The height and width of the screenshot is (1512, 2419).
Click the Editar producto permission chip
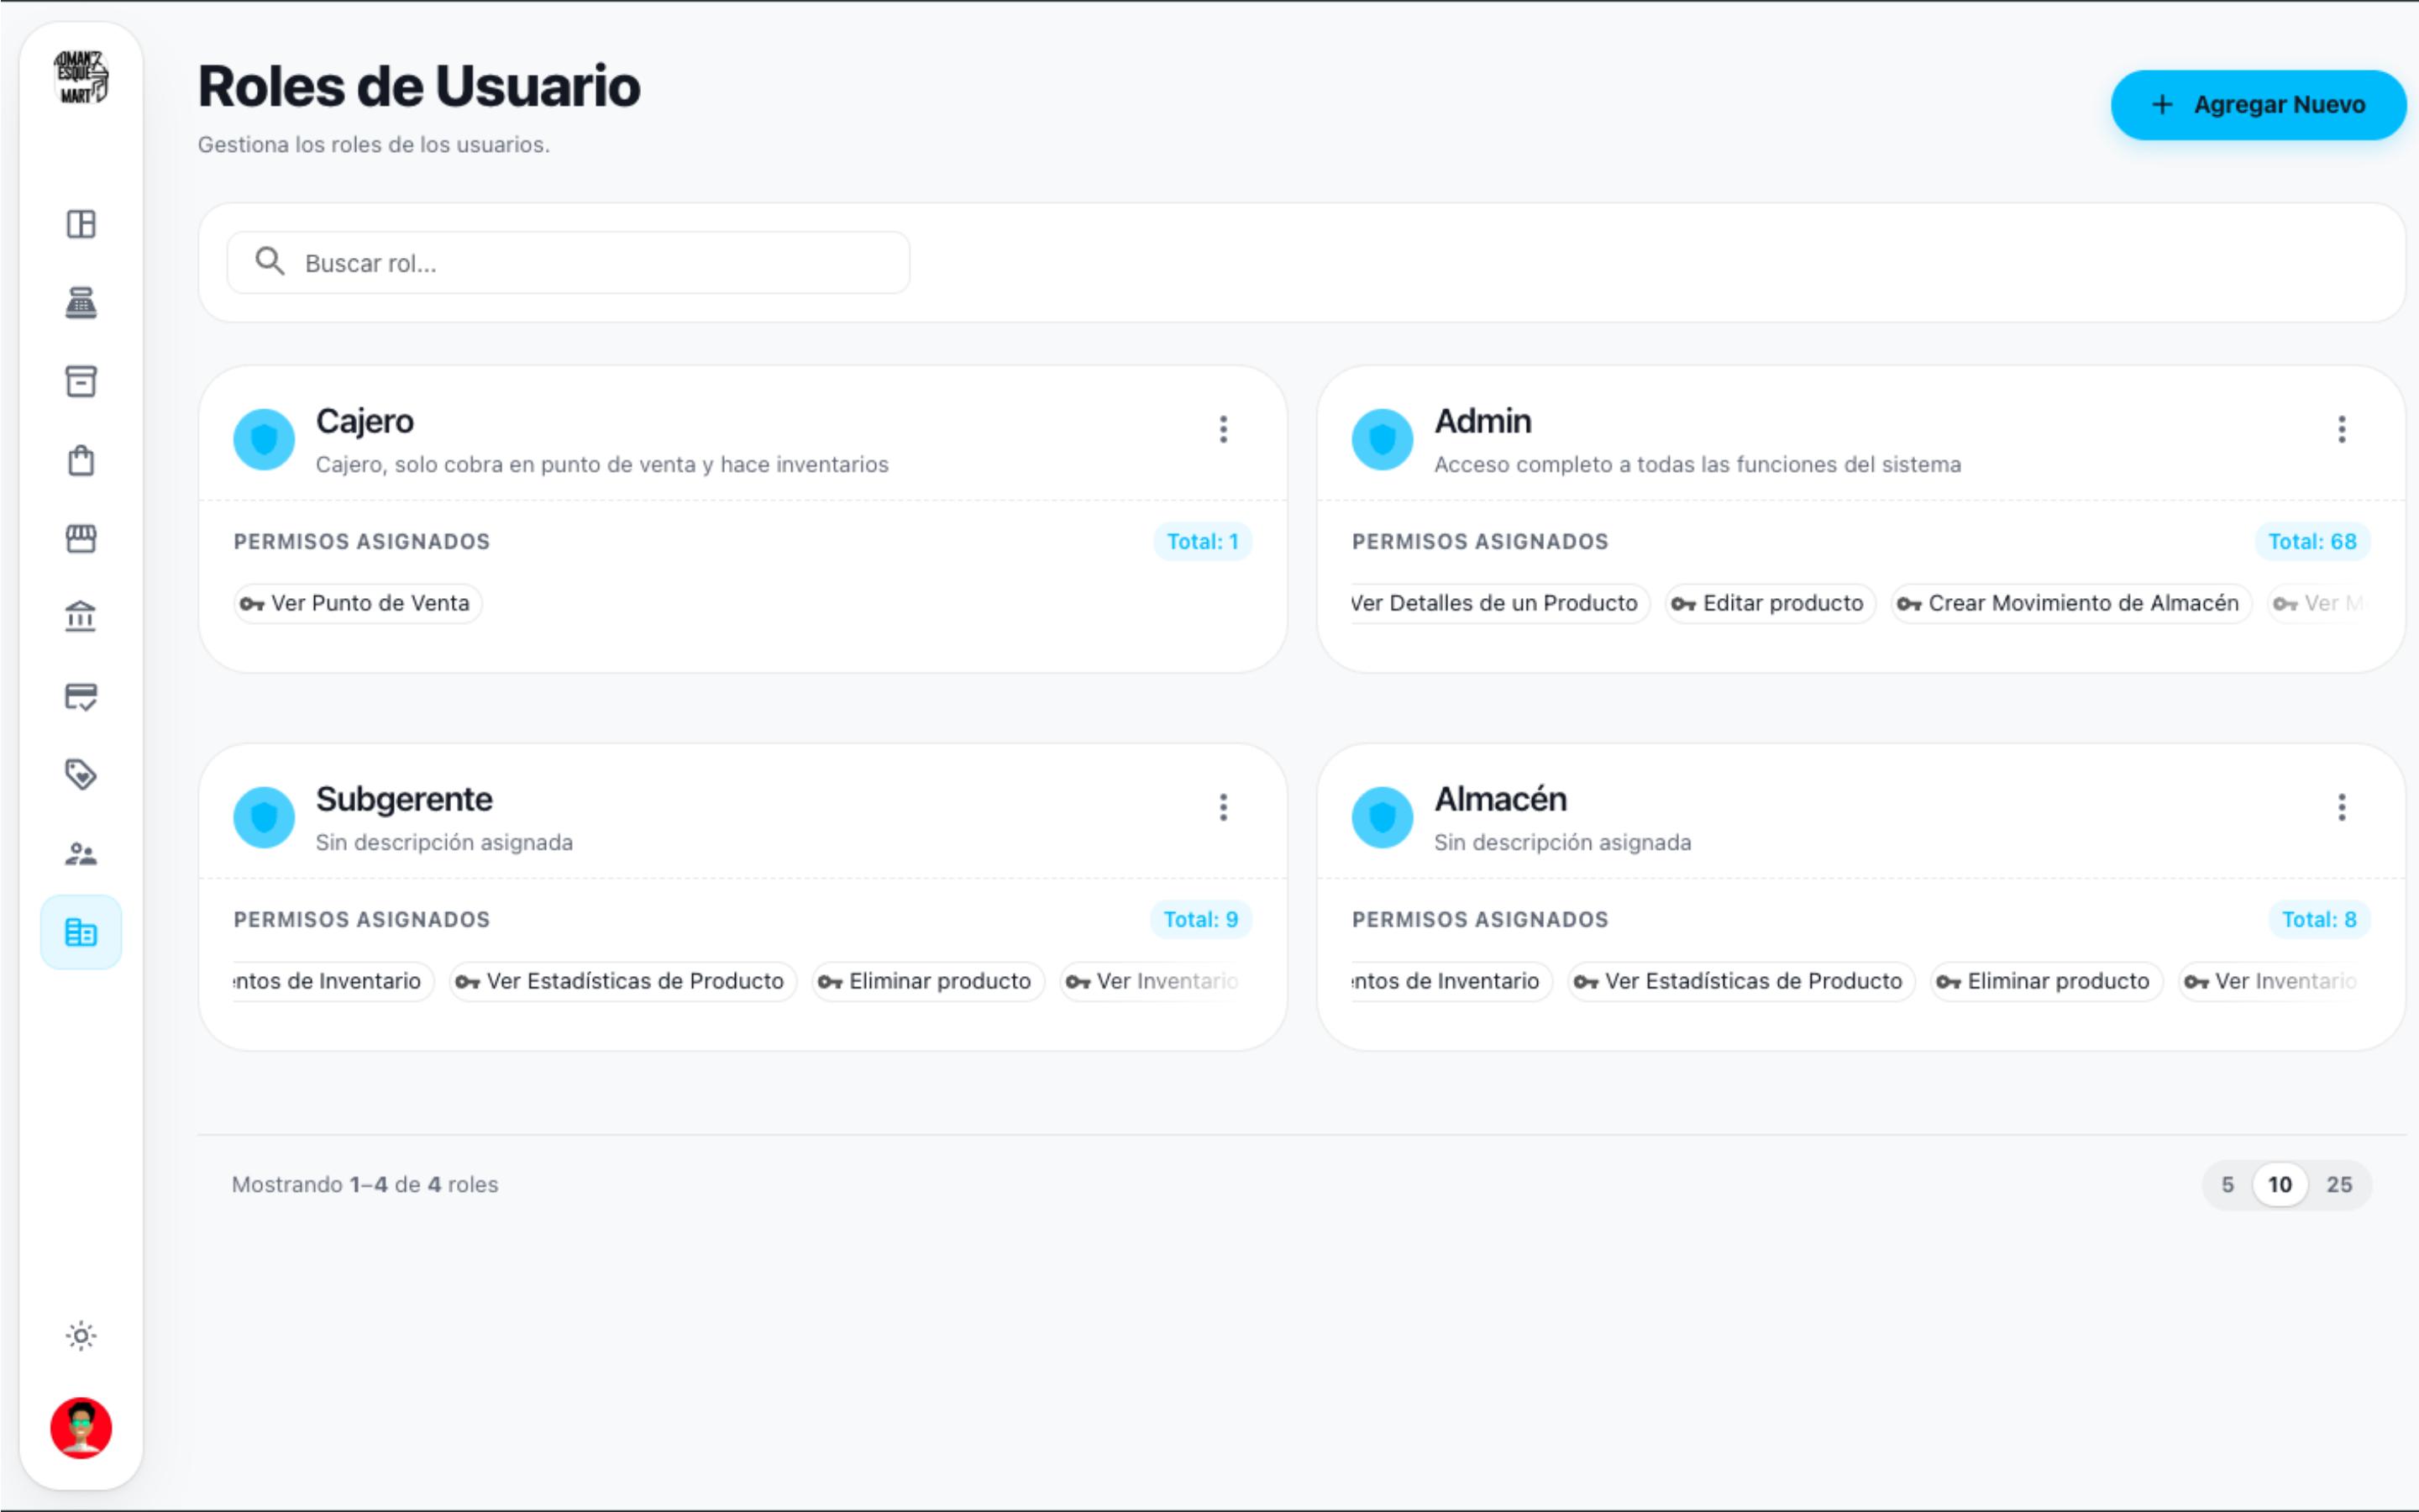click(1771, 603)
